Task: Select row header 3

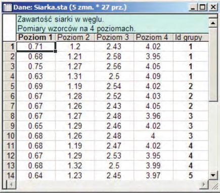Action: 10,67
